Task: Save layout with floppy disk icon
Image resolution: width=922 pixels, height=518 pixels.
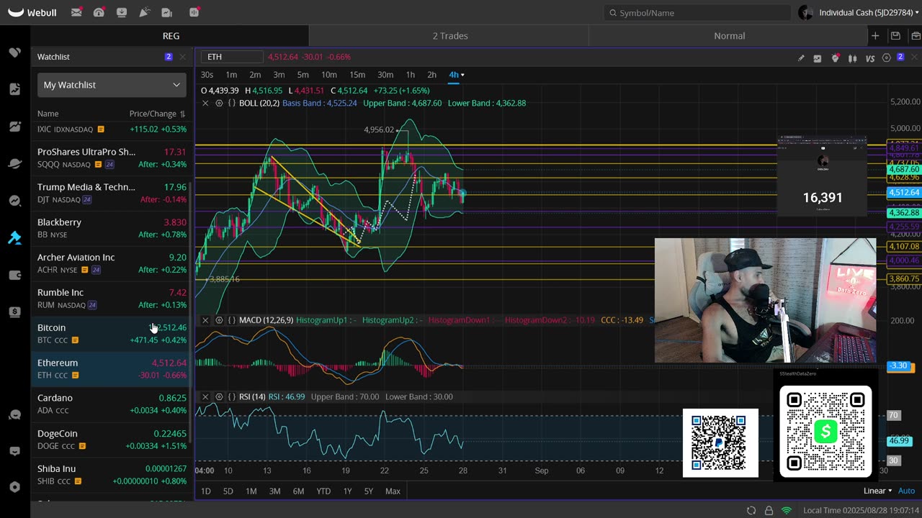Action: pos(895,36)
